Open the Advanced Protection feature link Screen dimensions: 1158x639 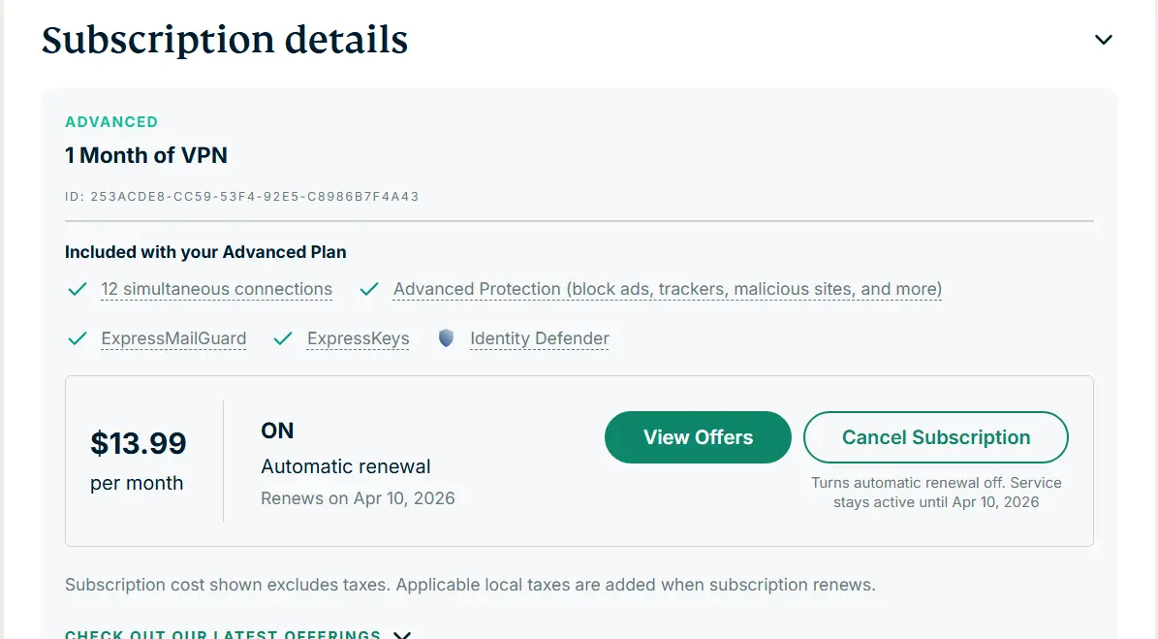(x=668, y=289)
